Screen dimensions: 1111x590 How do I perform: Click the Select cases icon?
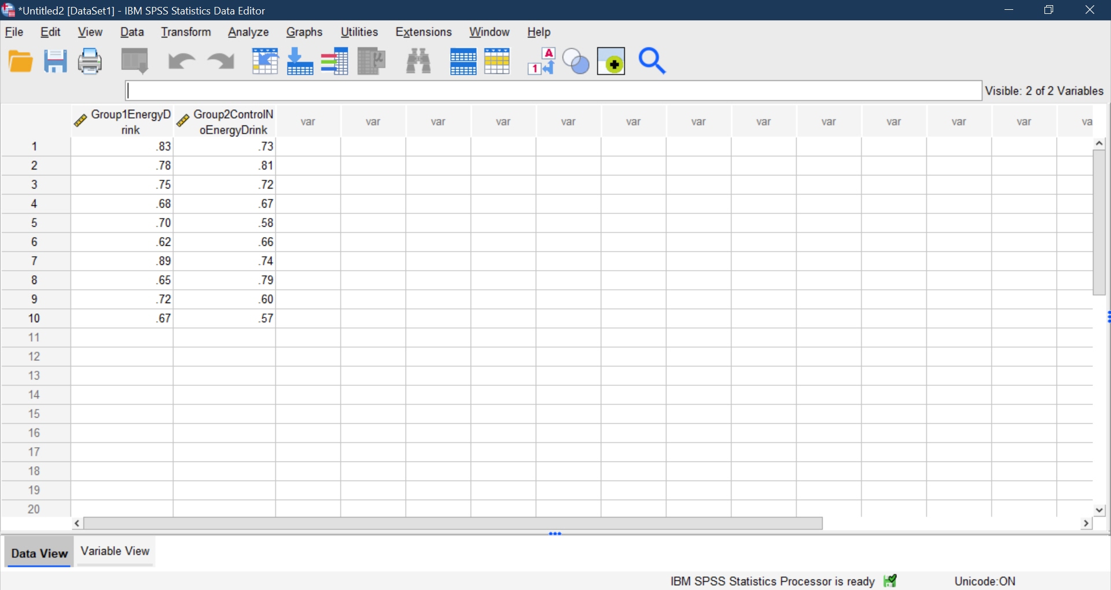pos(498,61)
